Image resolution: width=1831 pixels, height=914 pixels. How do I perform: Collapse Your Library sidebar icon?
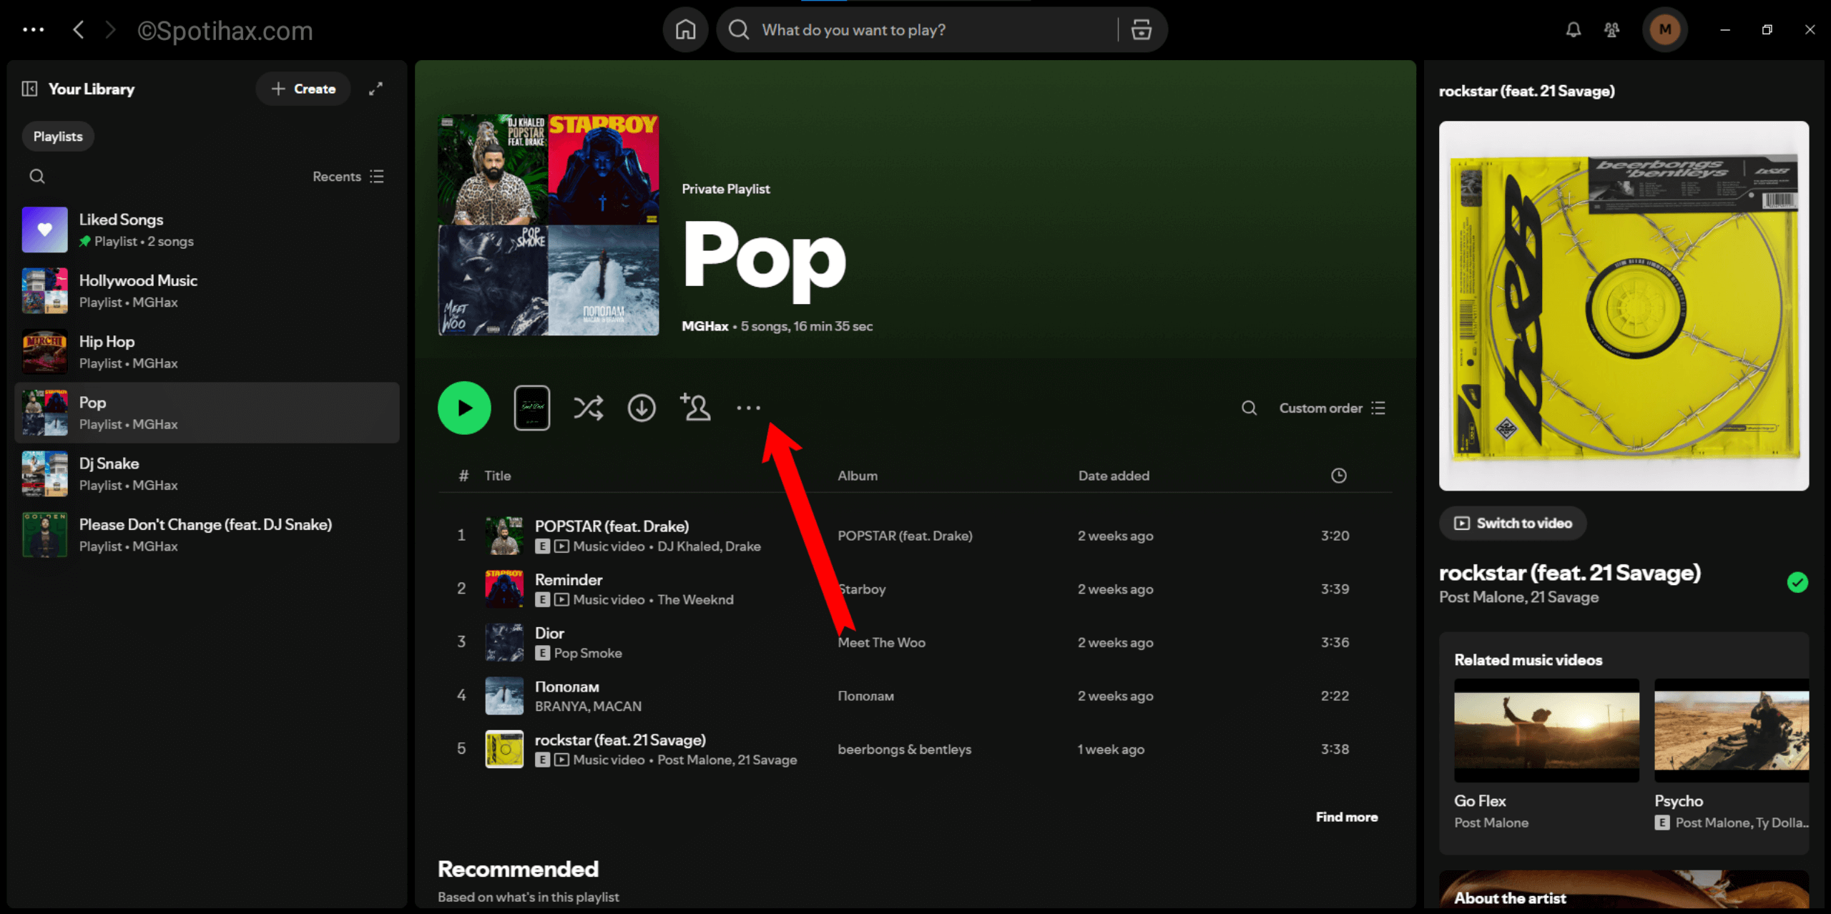(29, 89)
